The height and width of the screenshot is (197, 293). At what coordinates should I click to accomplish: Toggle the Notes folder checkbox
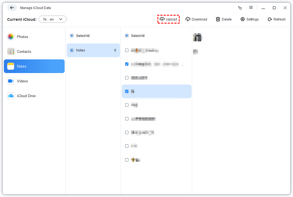click(x=72, y=50)
